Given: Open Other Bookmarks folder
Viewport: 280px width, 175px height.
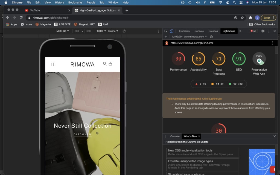Looking at the screenshot, I should [262, 24].
